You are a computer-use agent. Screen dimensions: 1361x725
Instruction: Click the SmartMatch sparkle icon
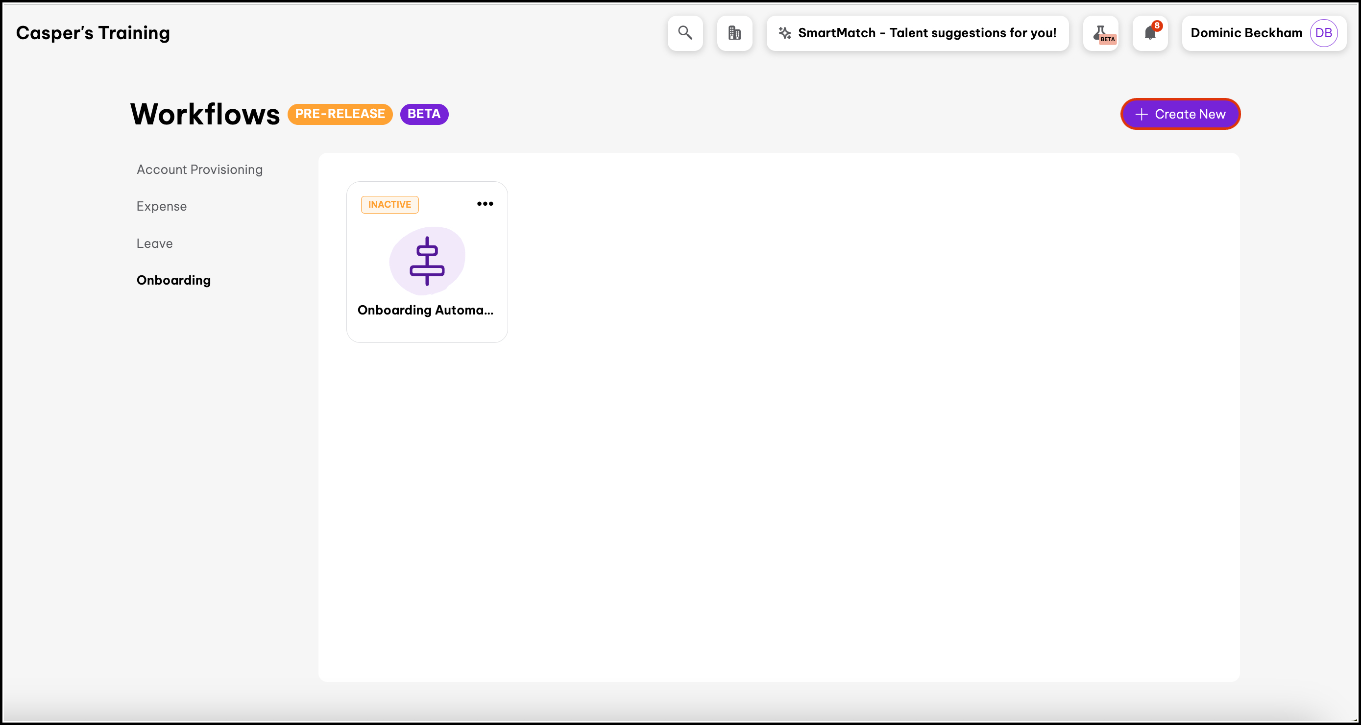(784, 33)
